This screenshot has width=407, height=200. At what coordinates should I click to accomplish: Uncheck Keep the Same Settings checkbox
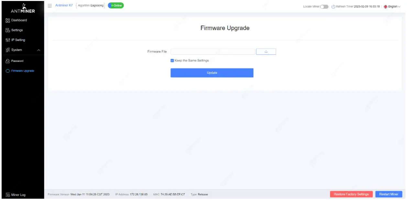[172, 60]
